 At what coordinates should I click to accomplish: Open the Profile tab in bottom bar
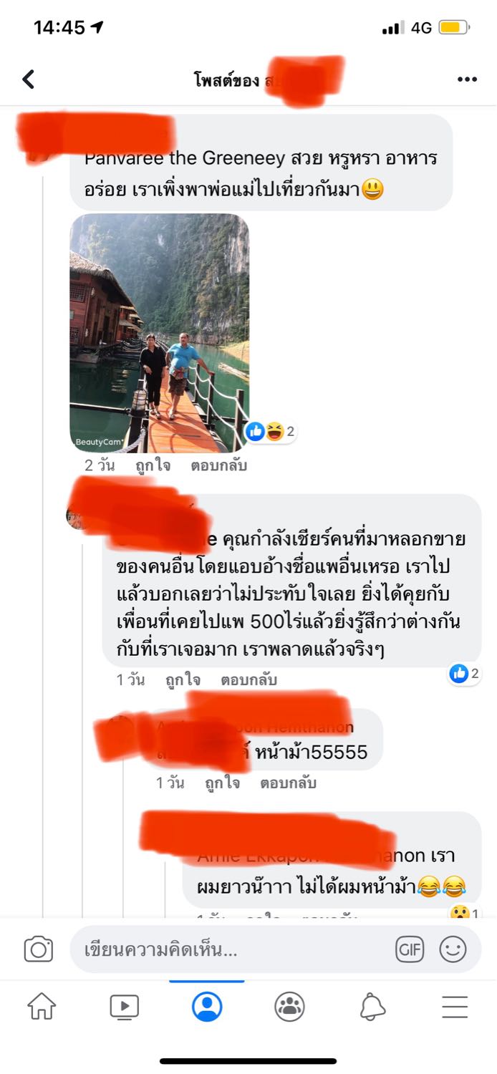(207, 1007)
